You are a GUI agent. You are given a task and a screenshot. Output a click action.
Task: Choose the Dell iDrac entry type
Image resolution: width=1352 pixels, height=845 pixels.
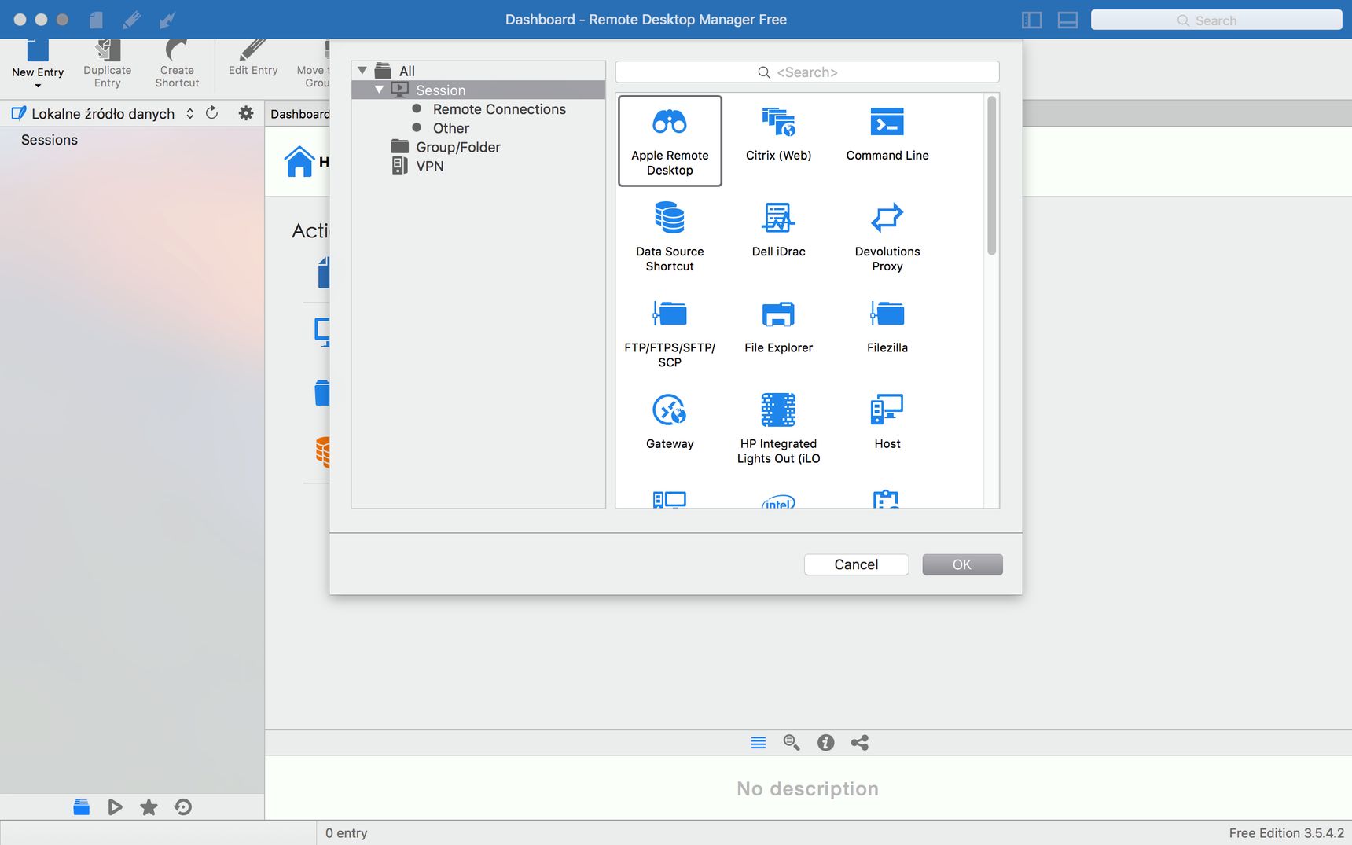[778, 230]
